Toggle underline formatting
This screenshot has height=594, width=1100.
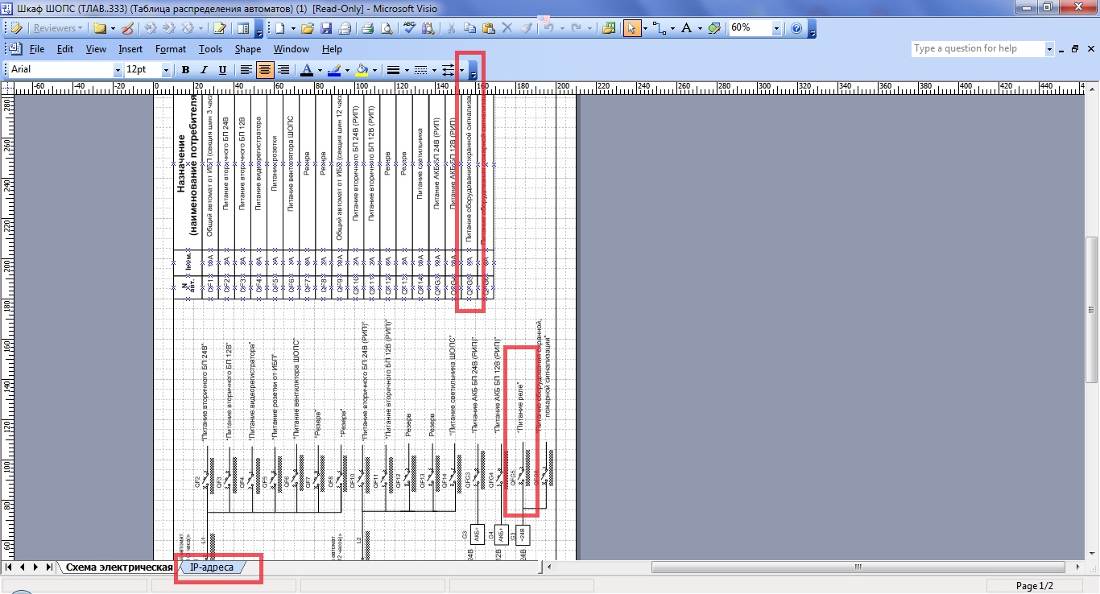click(223, 70)
